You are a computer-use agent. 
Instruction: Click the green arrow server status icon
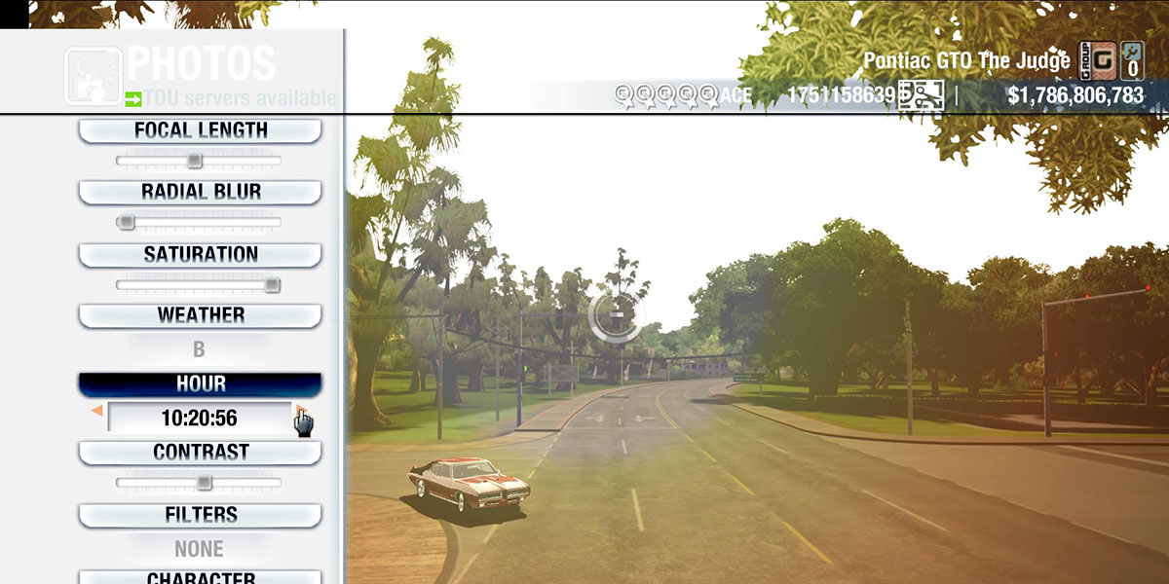point(133,98)
